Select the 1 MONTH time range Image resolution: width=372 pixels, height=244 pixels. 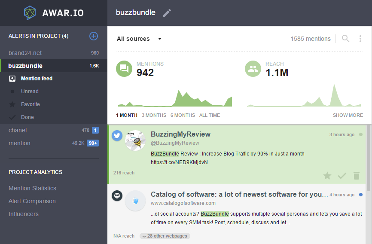tap(127, 115)
